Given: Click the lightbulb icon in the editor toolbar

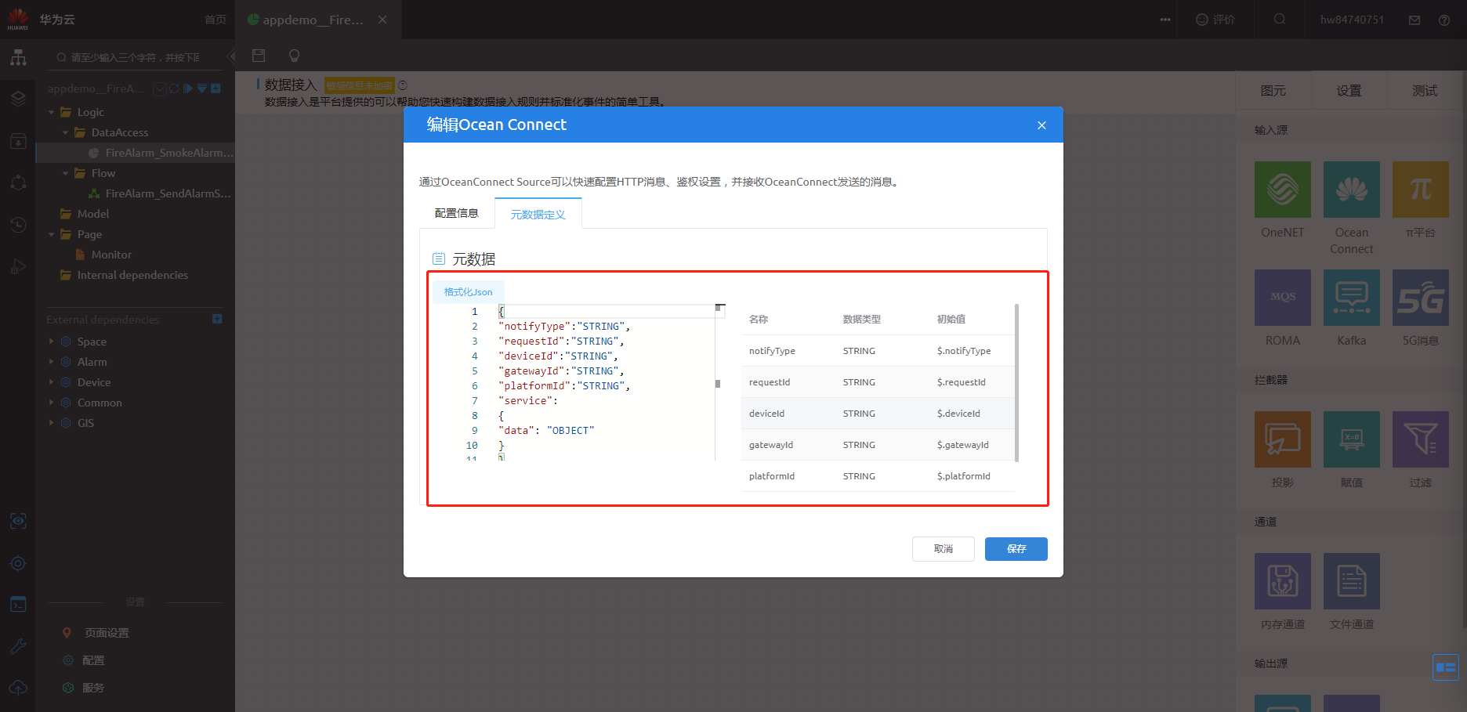Looking at the screenshot, I should [295, 56].
